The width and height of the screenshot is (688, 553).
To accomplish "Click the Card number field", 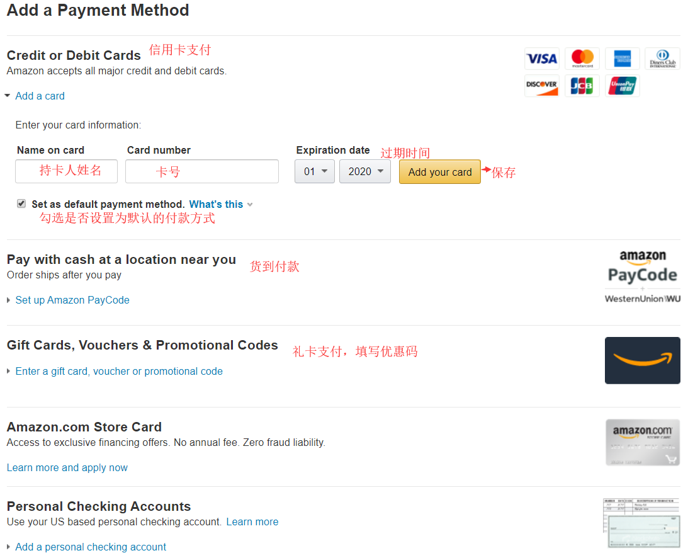I will pyautogui.click(x=202, y=171).
